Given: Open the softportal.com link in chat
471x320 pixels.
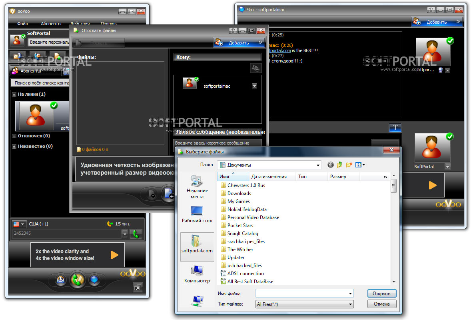Looking at the screenshot, I should (x=279, y=50).
